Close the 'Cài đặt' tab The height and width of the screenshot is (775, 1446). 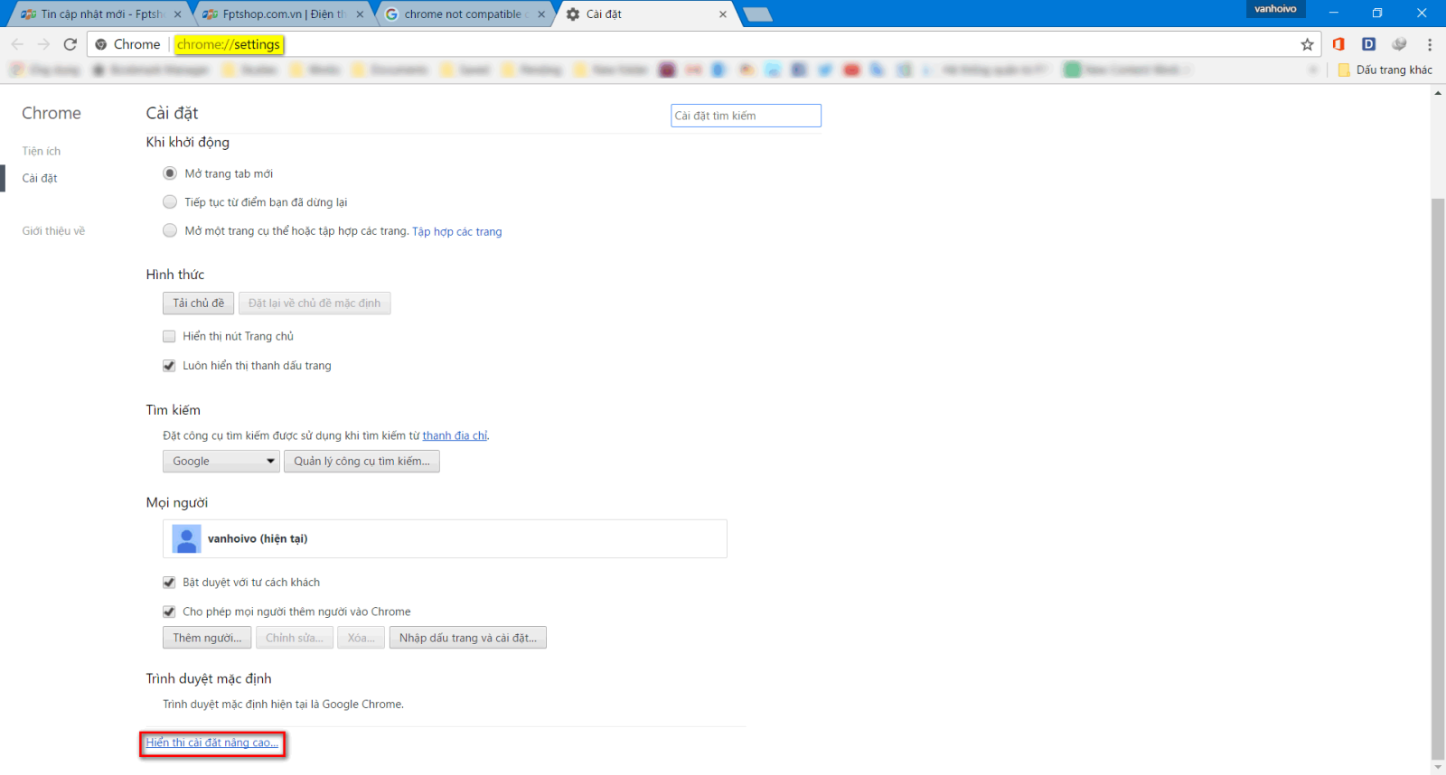click(723, 14)
